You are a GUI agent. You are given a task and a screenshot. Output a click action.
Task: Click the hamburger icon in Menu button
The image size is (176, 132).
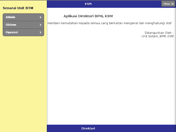173,4
